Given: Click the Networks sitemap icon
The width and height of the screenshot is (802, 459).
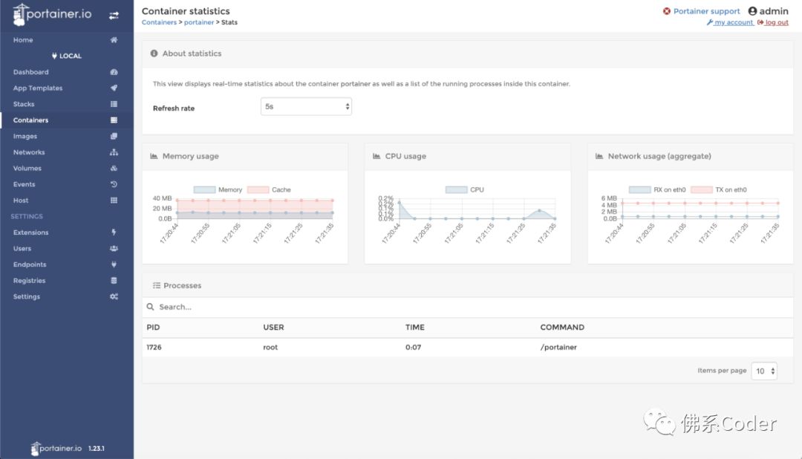Looking at the screenshot, I should click(114, 152).
